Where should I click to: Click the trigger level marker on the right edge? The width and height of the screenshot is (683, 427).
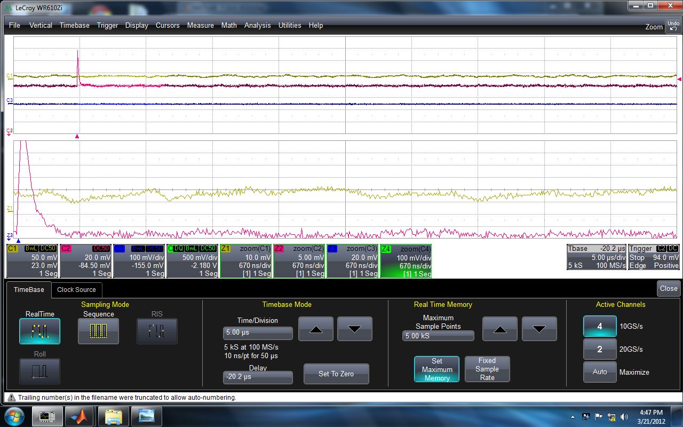point(679,80)
